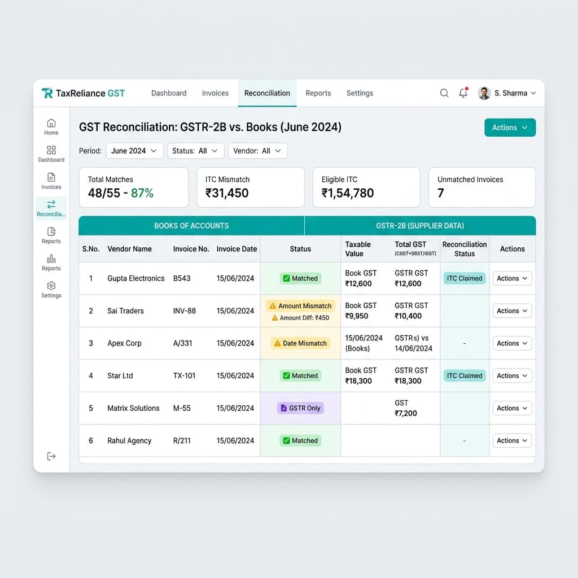Expand the S. Sharma account menu chevron
This screenshot has width=578, height=578.
click(x=533, y=93)
